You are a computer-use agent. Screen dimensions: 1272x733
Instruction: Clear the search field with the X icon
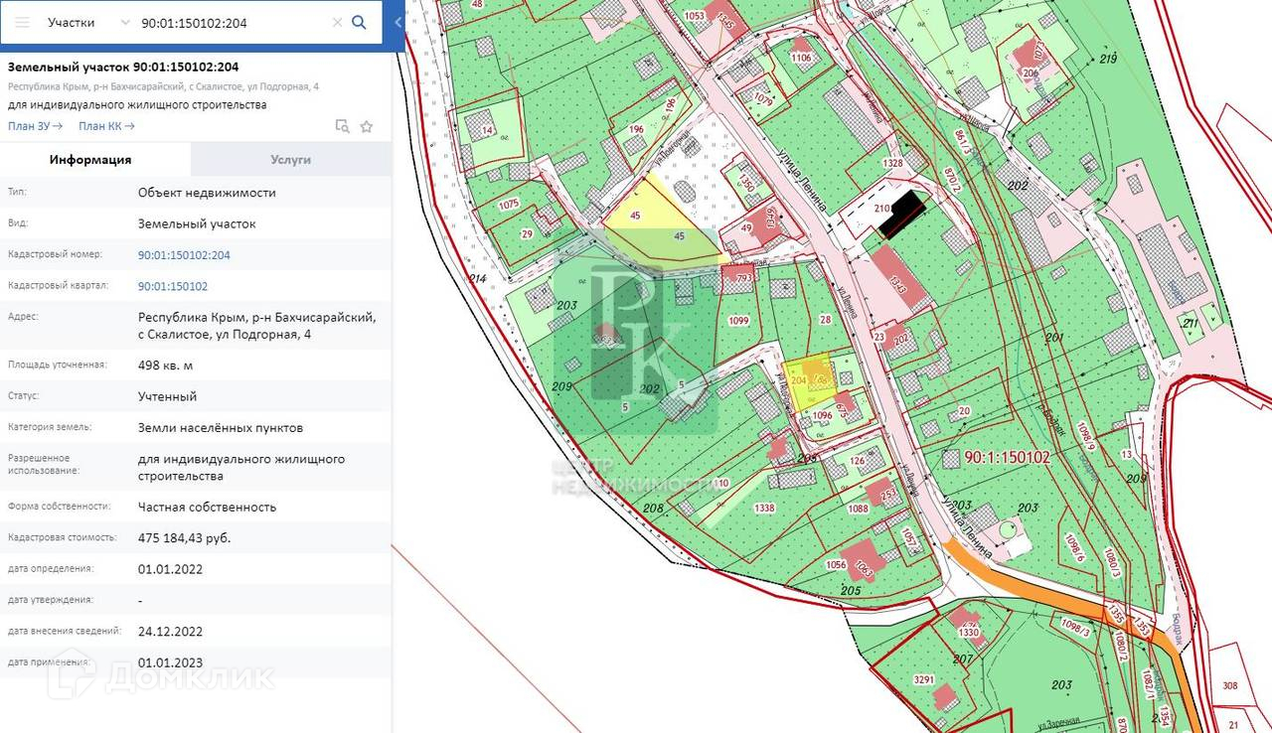click(x=337, y=22)
